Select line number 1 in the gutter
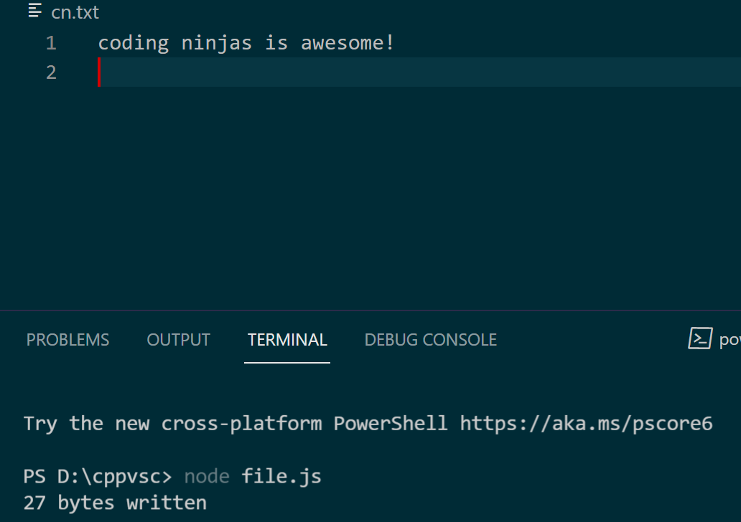741x522 pixels. pyautogui.click(x=50, y=42)
